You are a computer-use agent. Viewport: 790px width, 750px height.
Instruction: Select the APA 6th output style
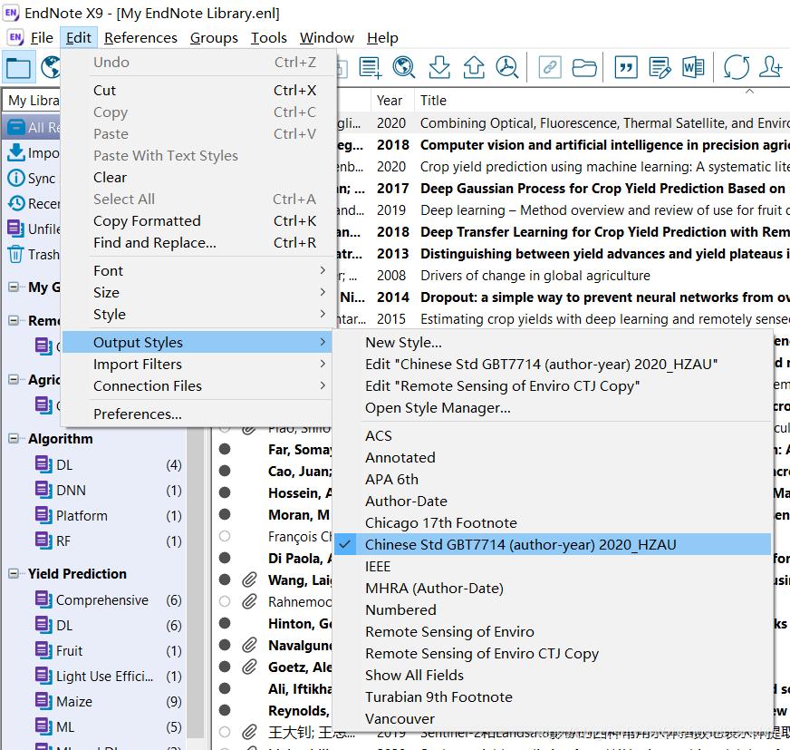(391, 479)
